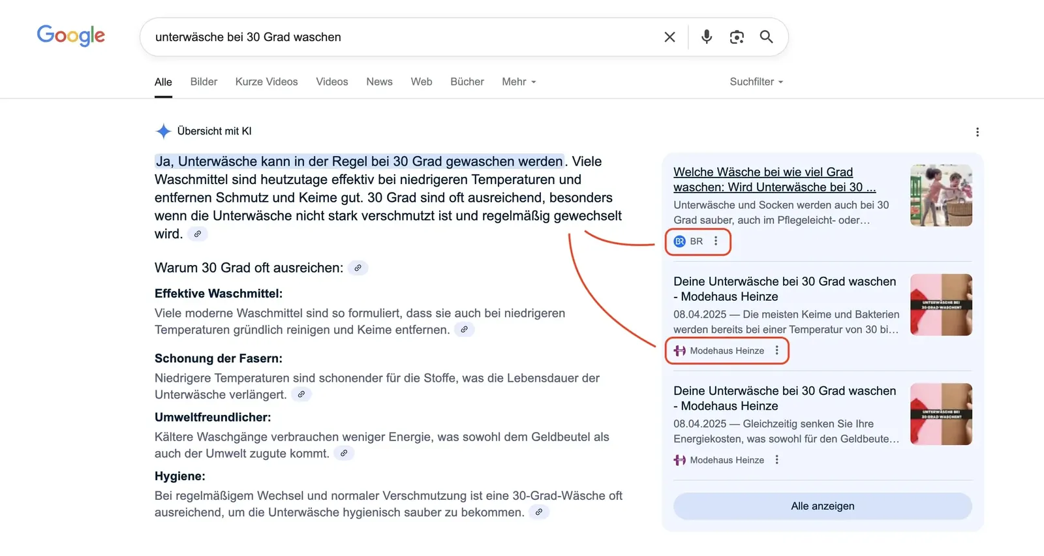The width and height of the screenshot is (1044, 556).
Task: Open AI overview three-dot options menu
Action: pyautogui.click(x=977, y=132)
